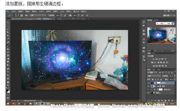Viewport: 180px width, 111px height.
Task: Select the Rectangular Marquee tool
Action: 8,26
